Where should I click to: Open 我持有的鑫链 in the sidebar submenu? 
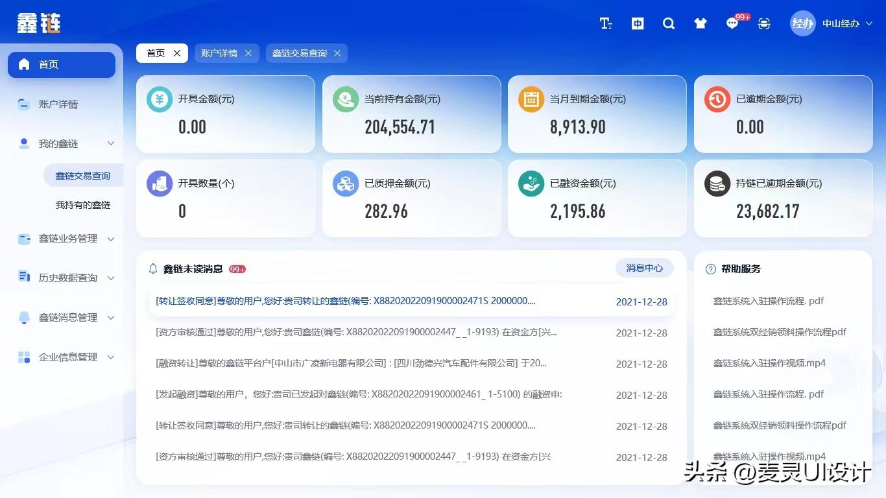pos(83,205)
